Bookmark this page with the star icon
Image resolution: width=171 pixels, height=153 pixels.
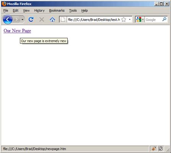[124, 20]
